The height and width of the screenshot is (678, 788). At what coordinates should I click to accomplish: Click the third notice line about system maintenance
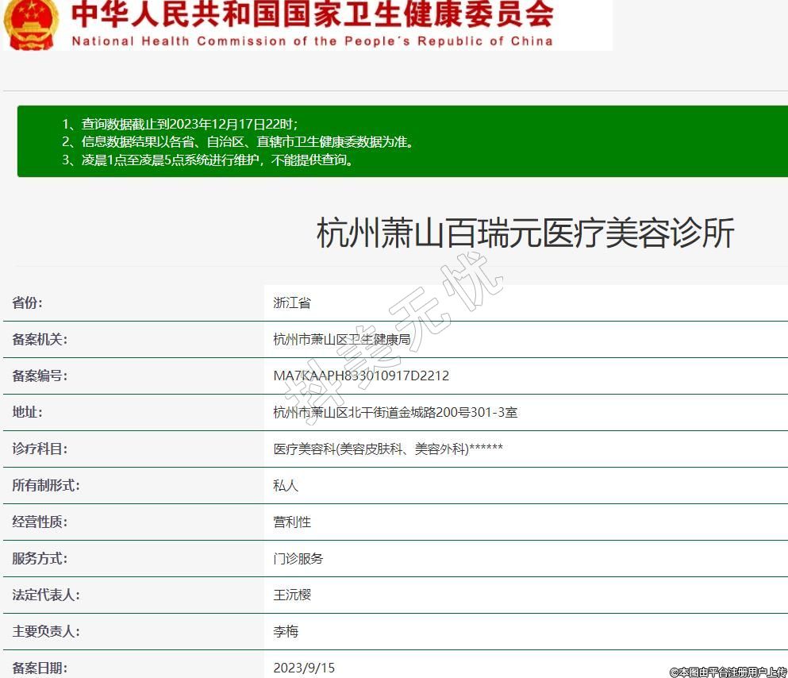(206, 160)
